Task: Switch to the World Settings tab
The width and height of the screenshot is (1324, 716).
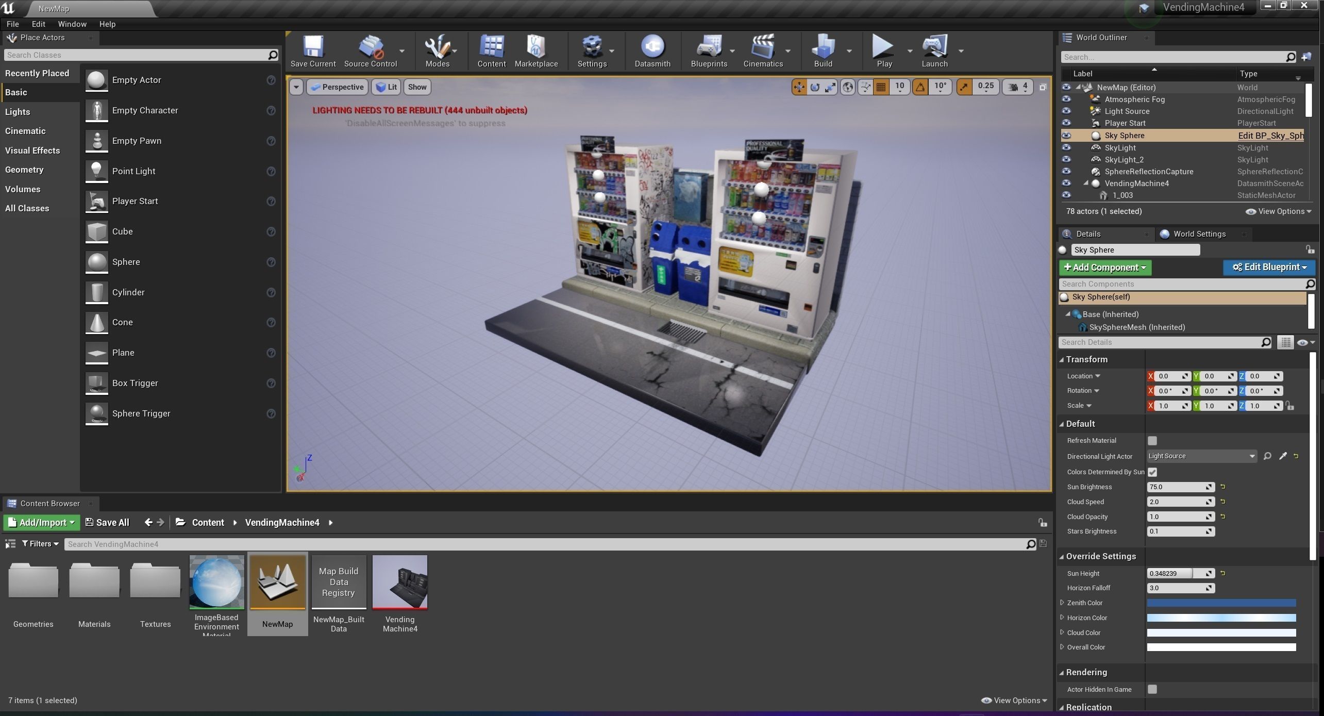Action: click(x=1199, y=234)
